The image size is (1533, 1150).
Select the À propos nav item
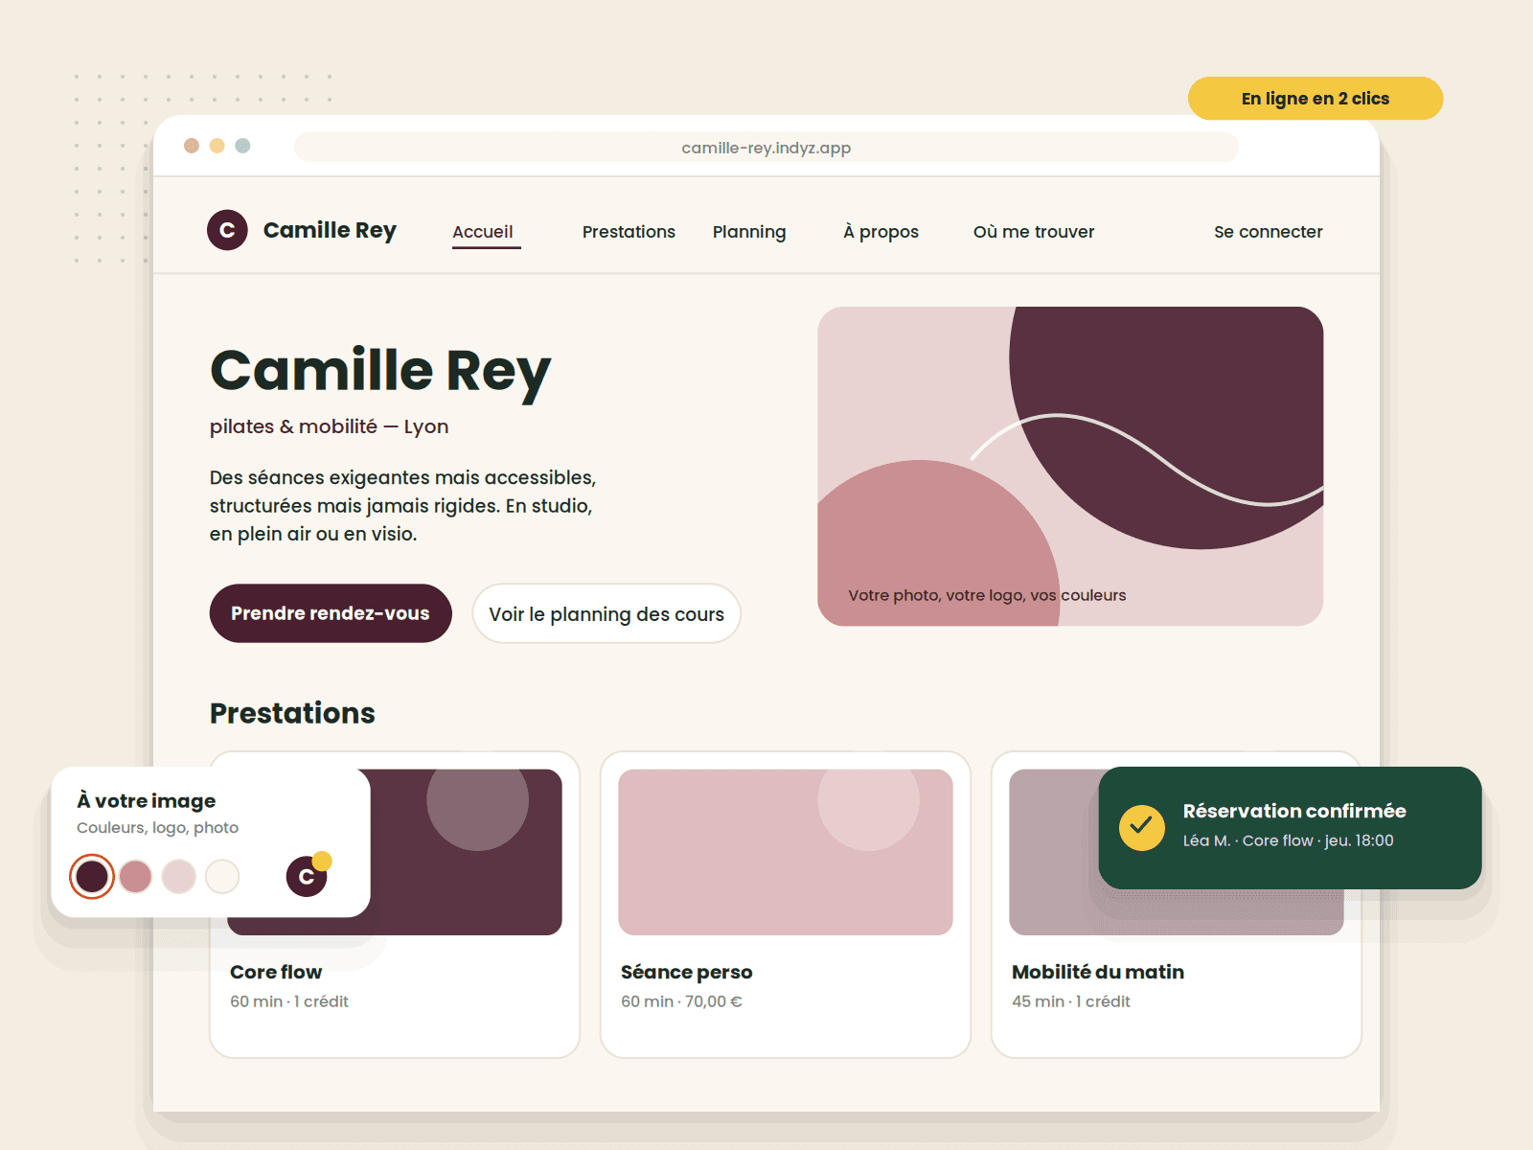coord(881,232)
